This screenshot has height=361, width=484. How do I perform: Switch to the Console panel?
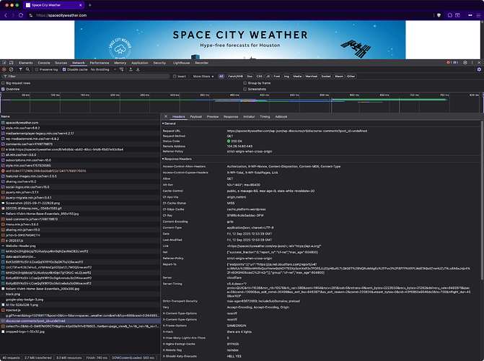44,63
